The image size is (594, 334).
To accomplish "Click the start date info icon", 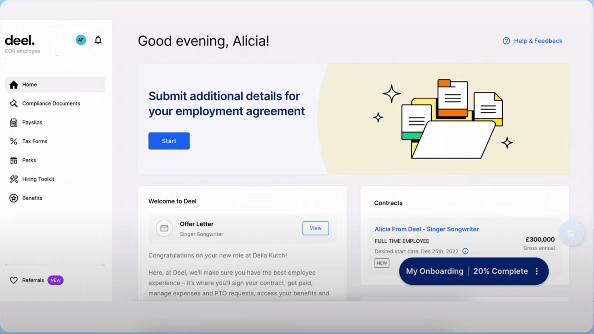I will pyautogui.click(x=465, y=251).
